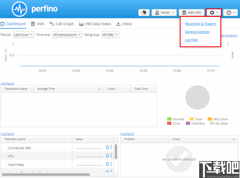Viewport: 240px width, 178px height.
Task: Switch to the Call Graph tab
Action: pos(62,24)
